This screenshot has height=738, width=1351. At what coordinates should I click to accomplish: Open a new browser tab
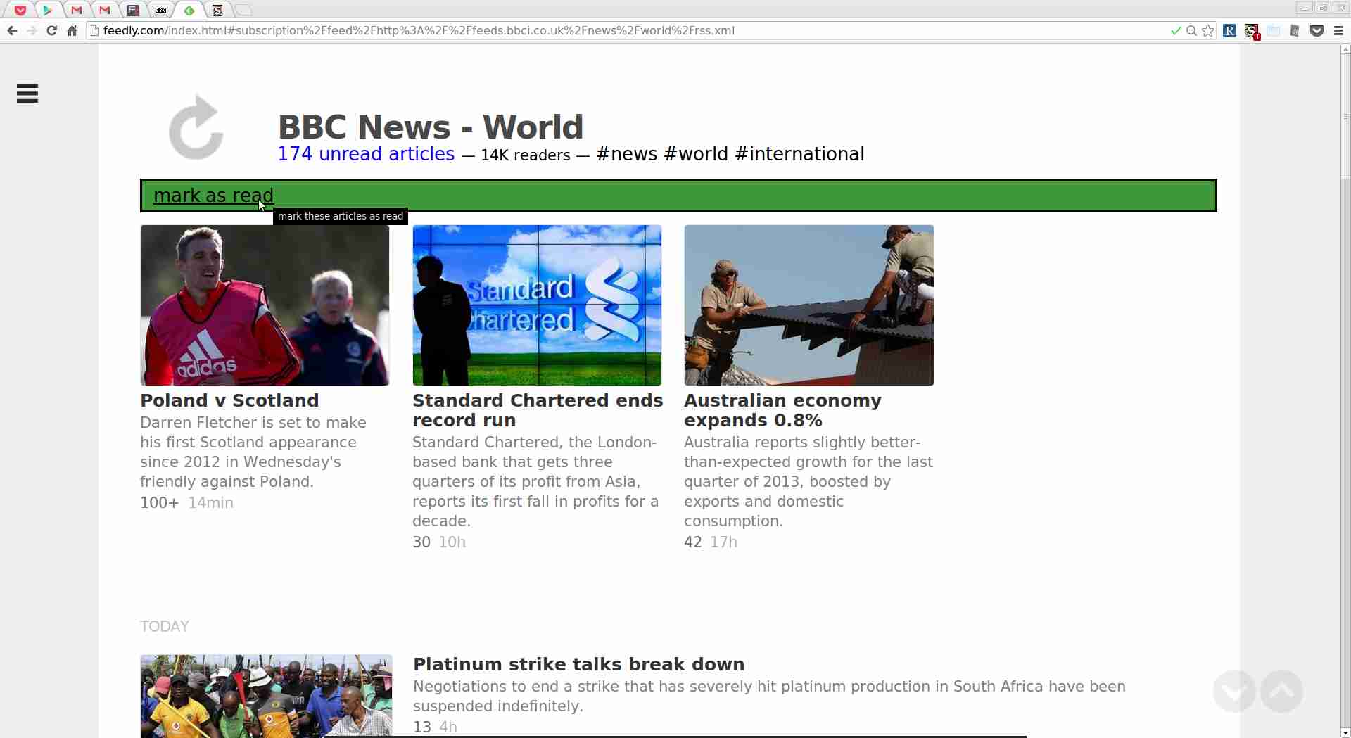[243, 10]
